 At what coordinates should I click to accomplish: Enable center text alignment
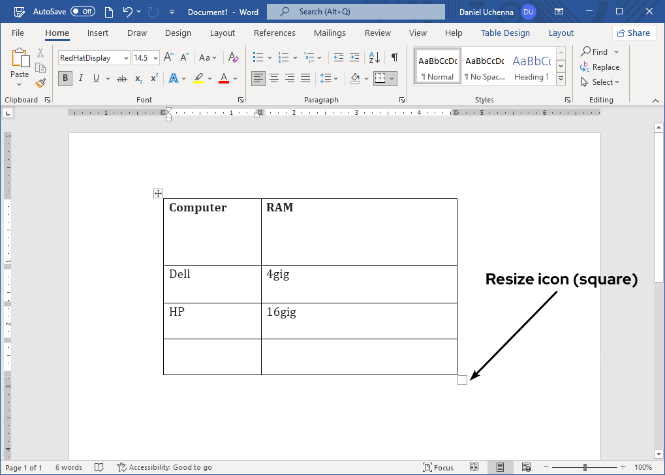pos(273,78)
